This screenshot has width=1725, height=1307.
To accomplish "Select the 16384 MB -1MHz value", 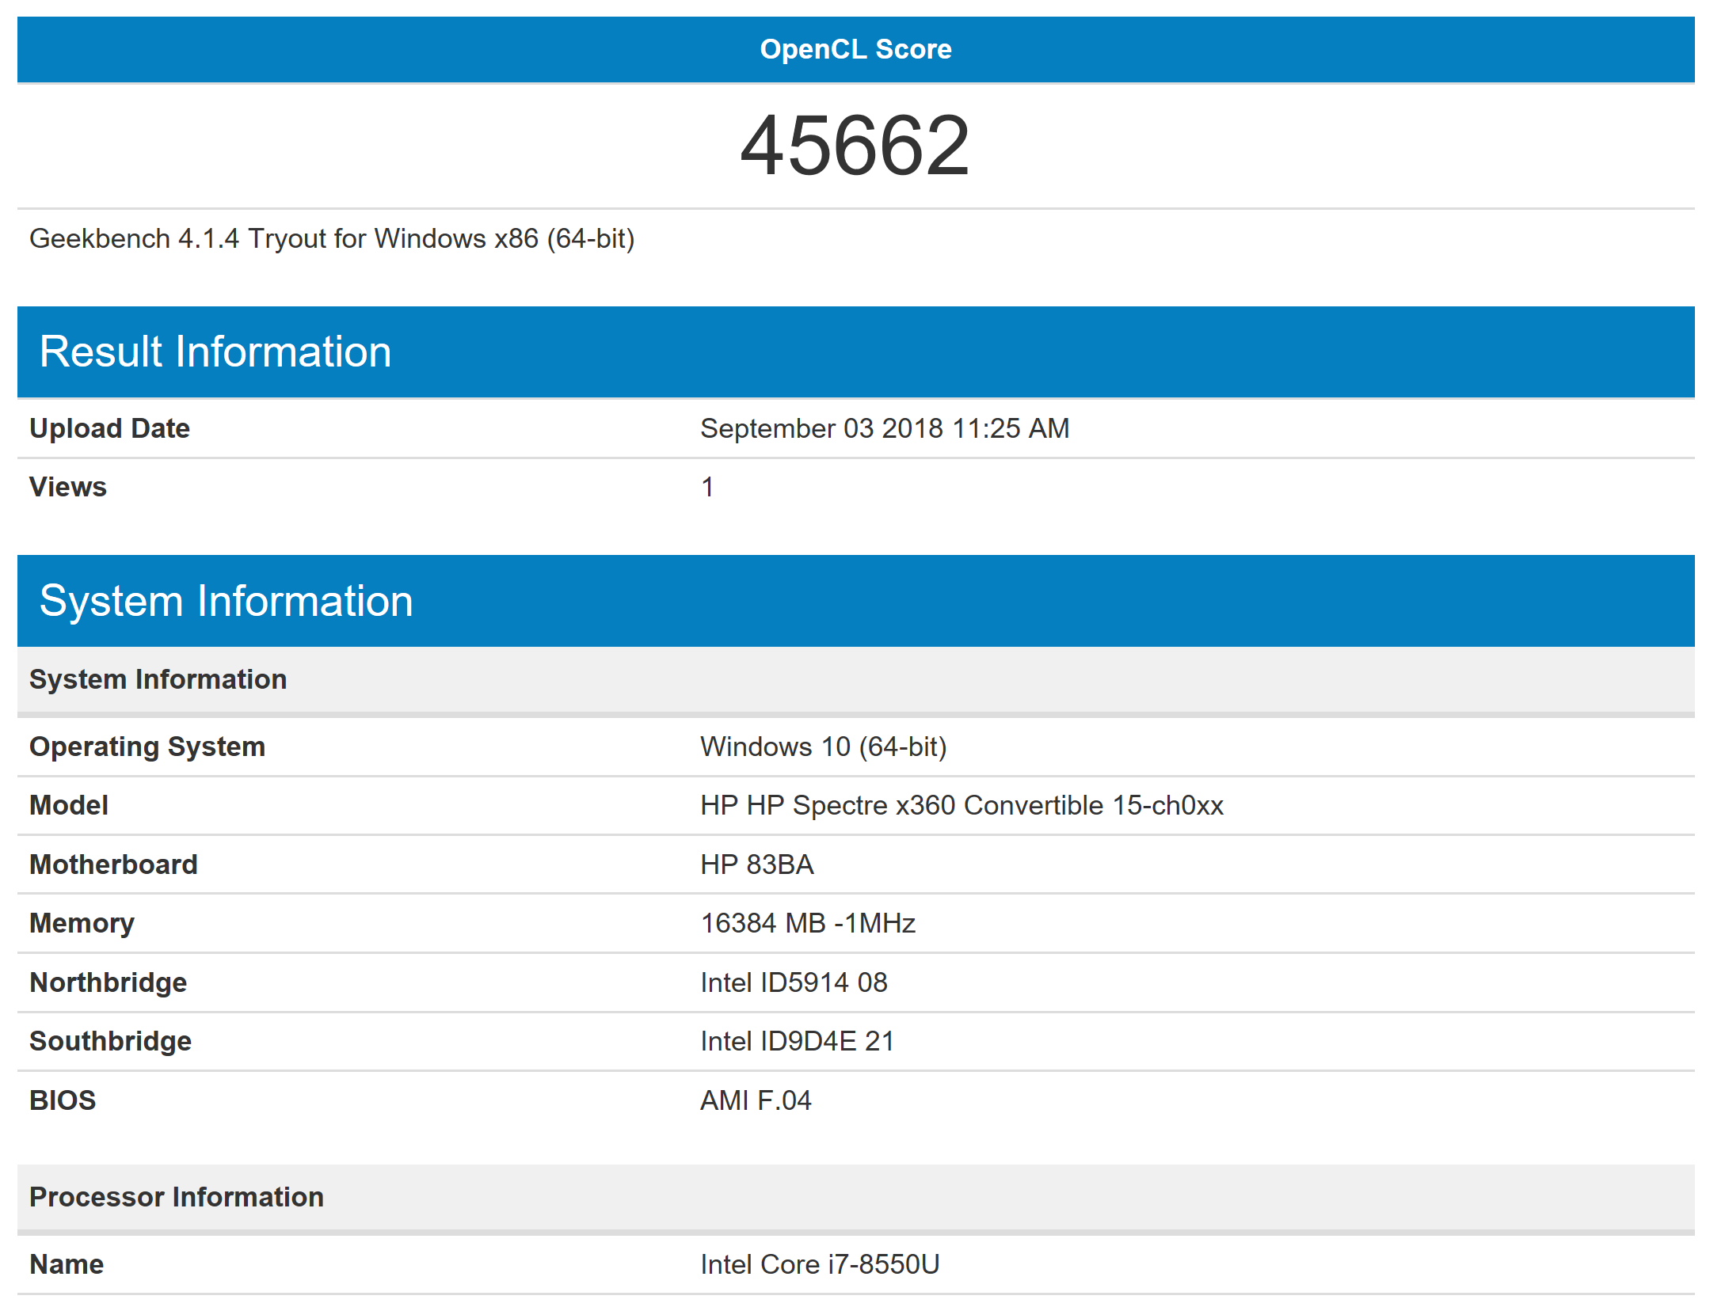I will (808, 923).
